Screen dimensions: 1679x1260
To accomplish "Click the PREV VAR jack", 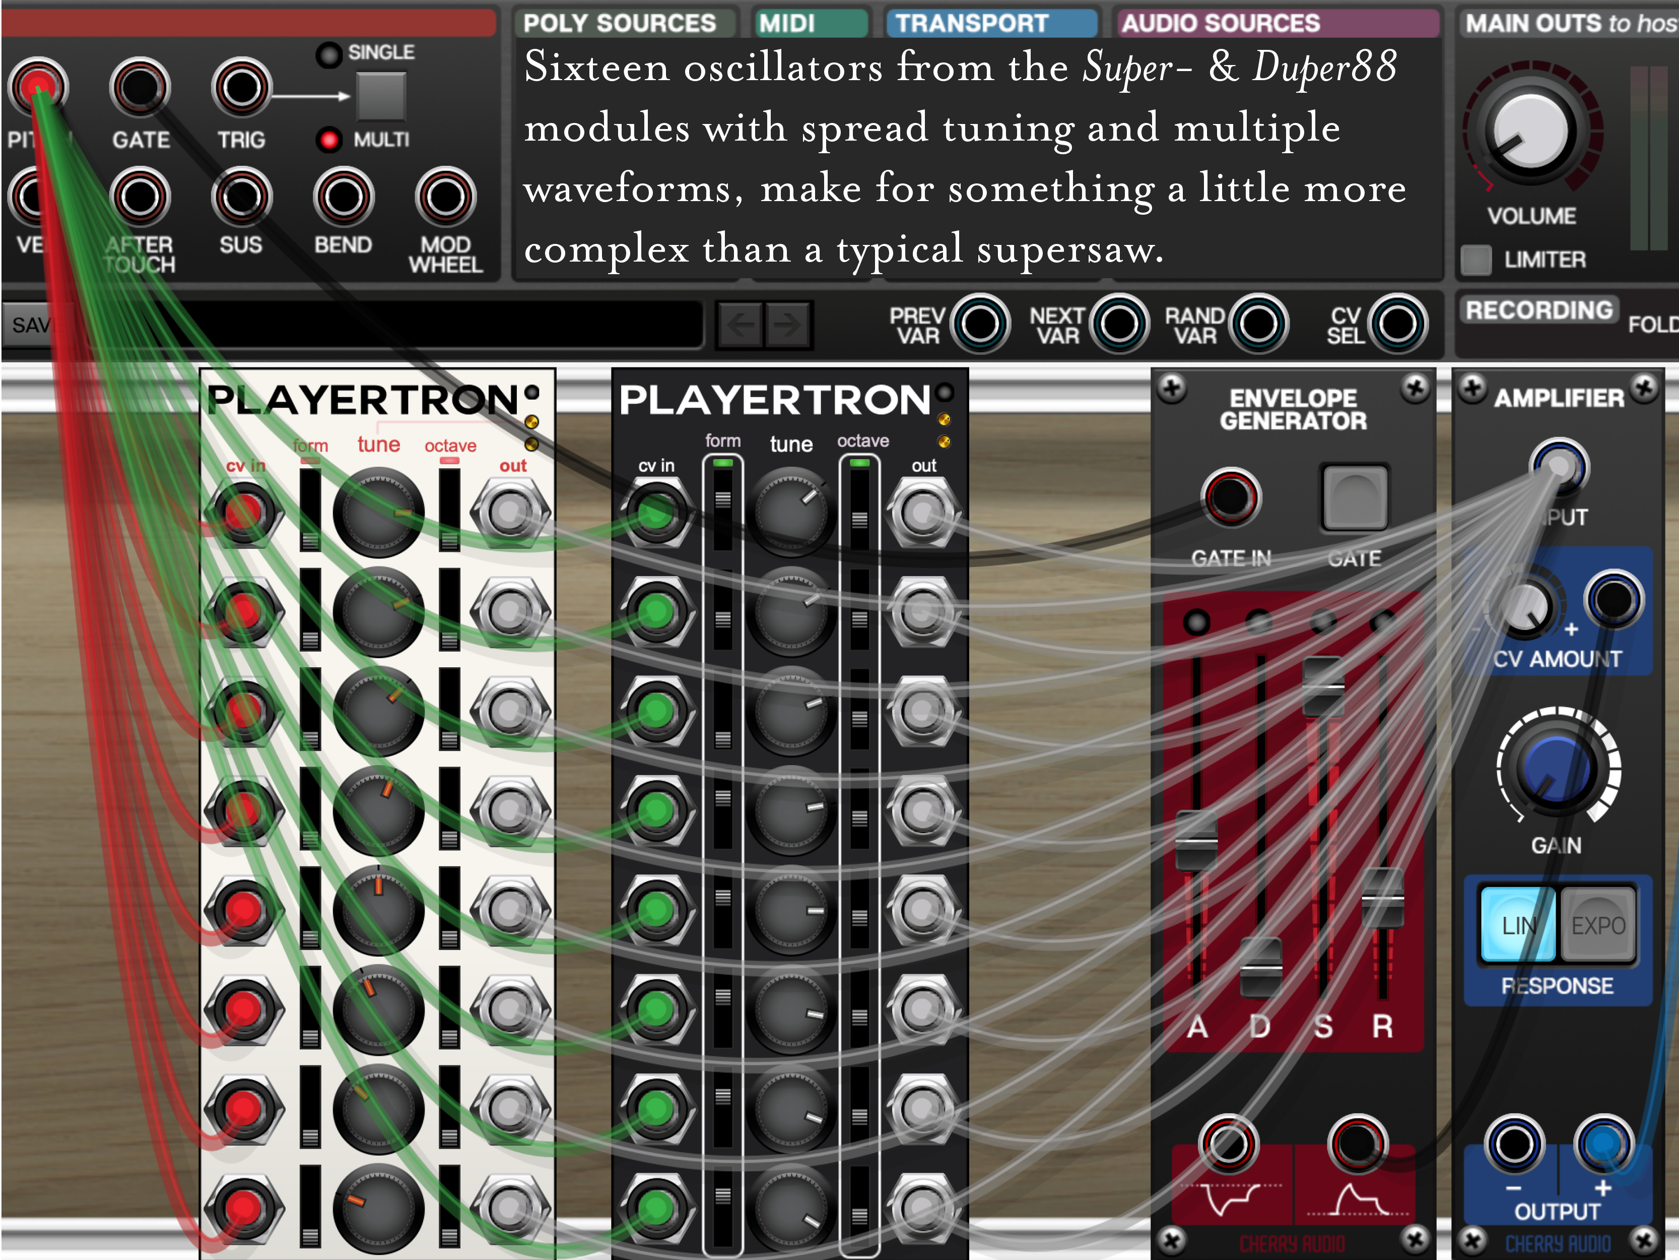I will 980,324.
